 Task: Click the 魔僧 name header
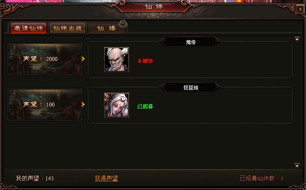(x=190, y=42)
